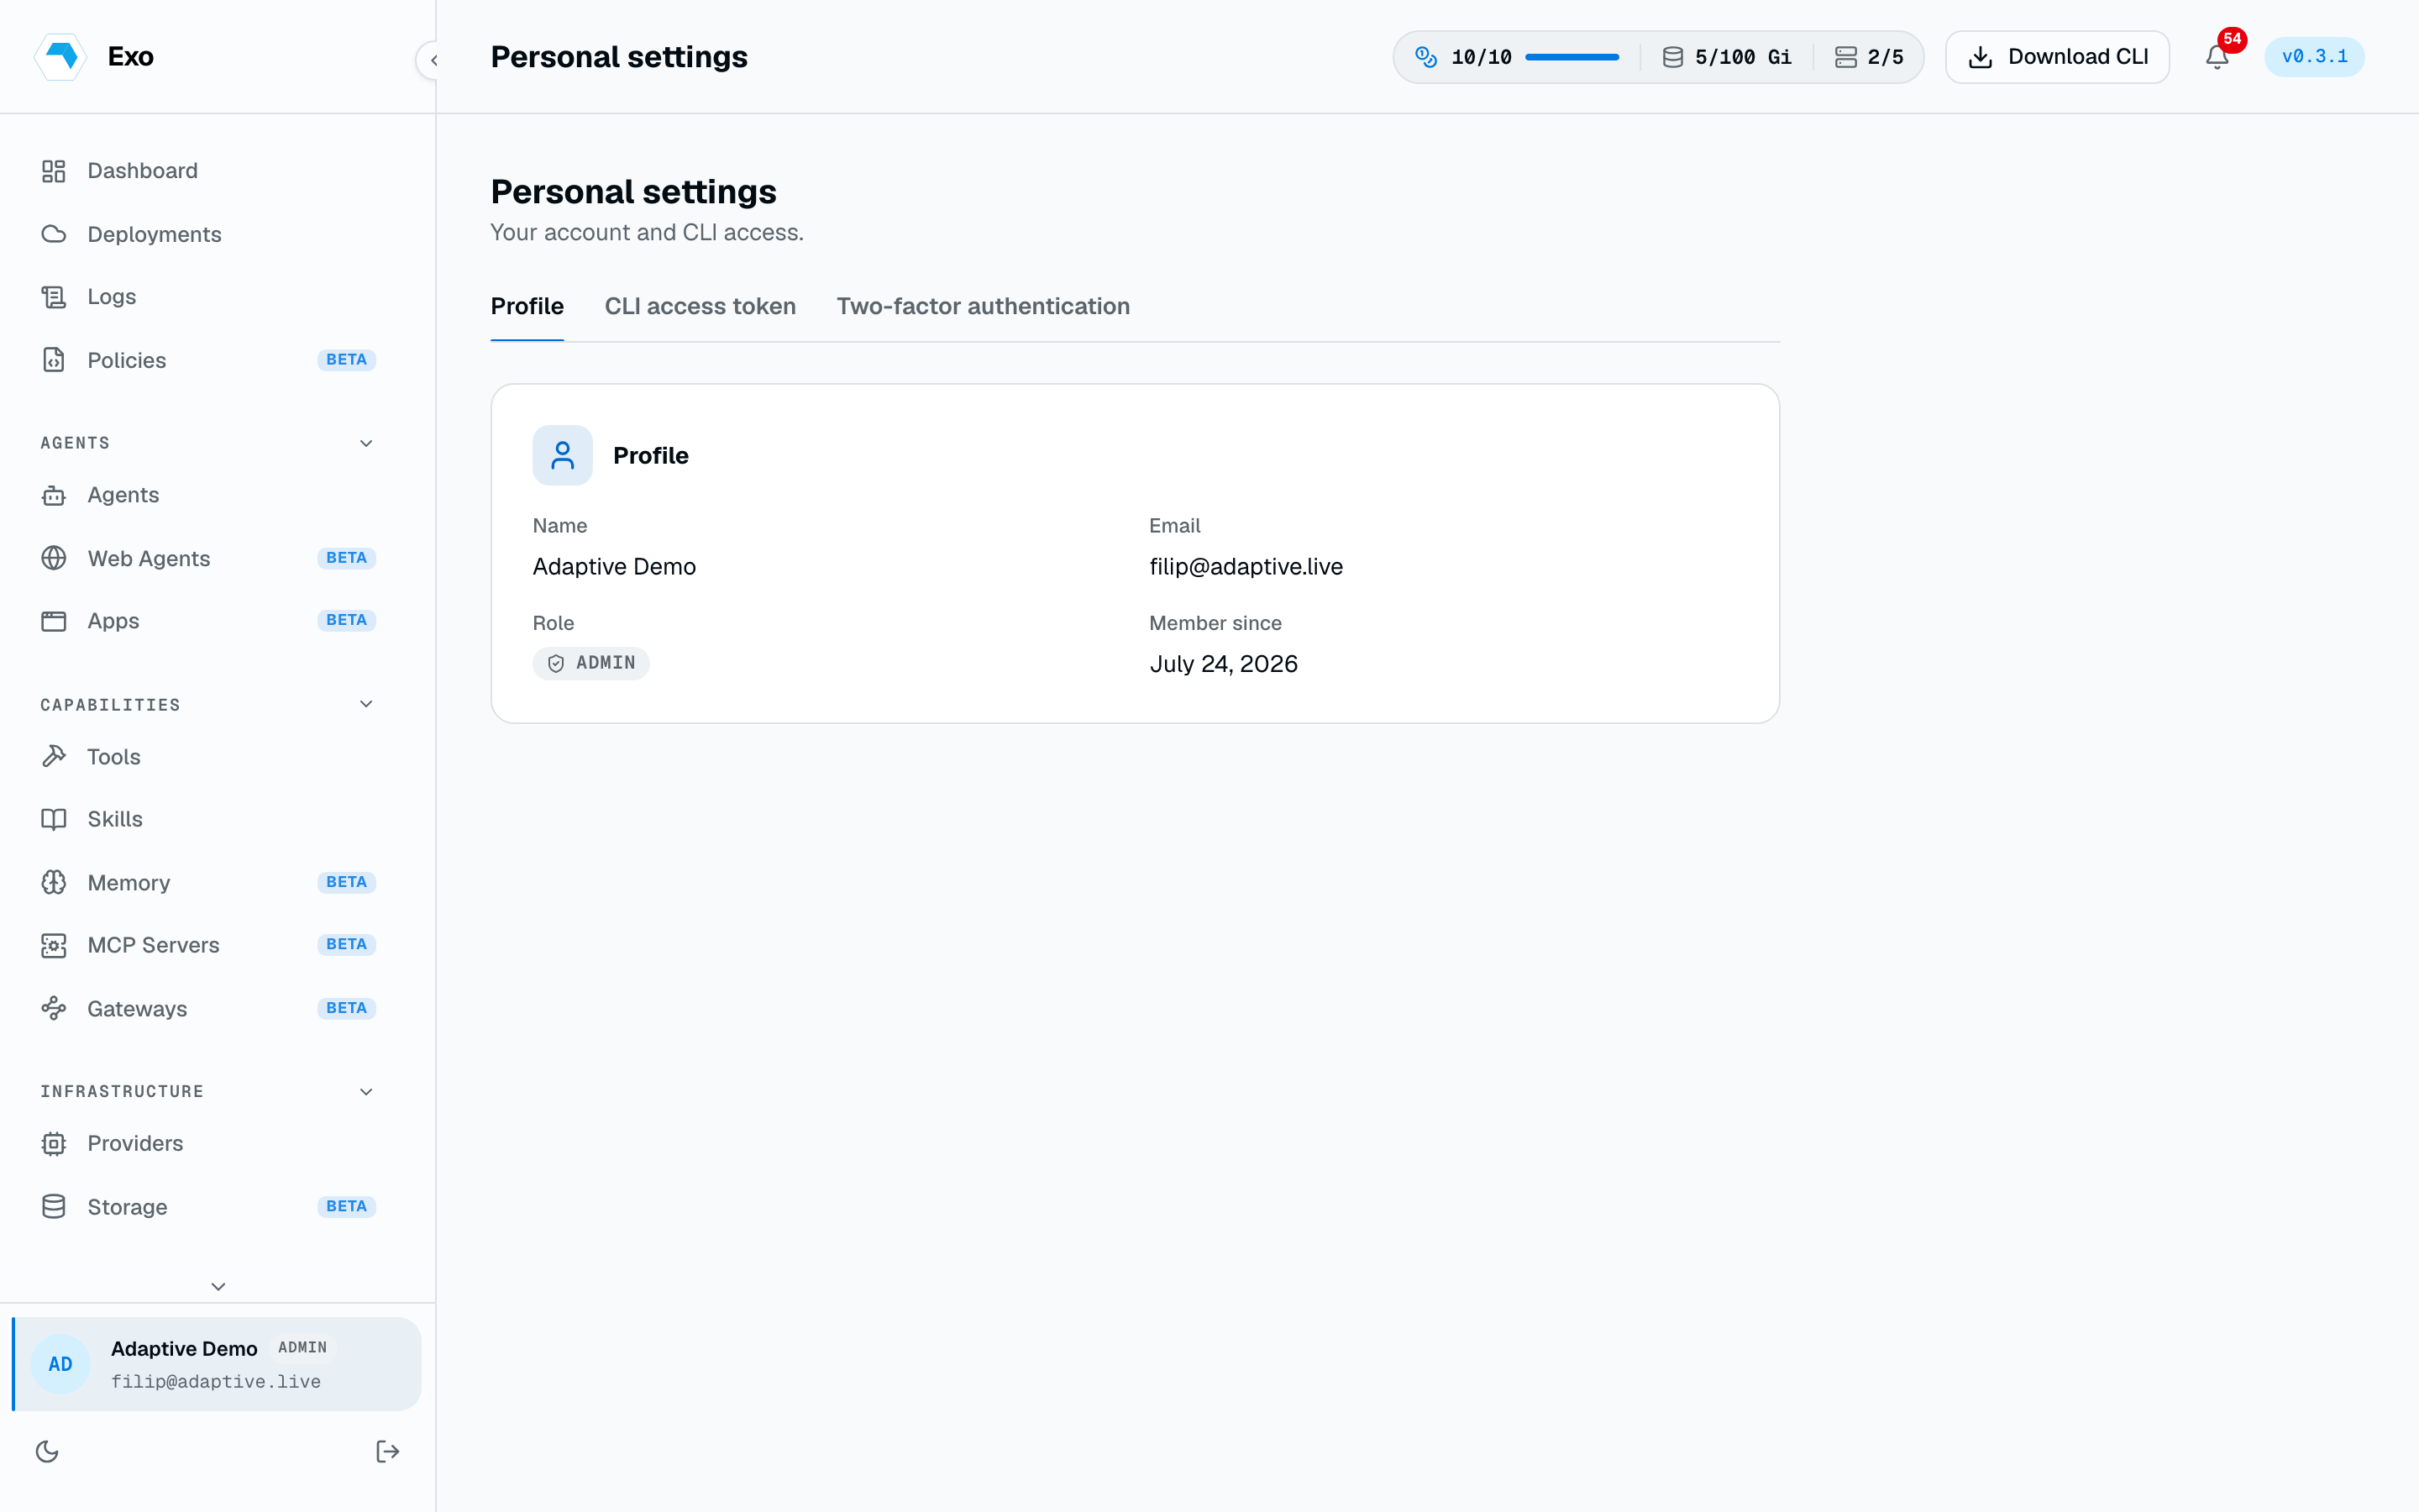Collapse the AGENTS section chevron
This screenshot has height=1512, width=2419.
click(x=367, y=443)
